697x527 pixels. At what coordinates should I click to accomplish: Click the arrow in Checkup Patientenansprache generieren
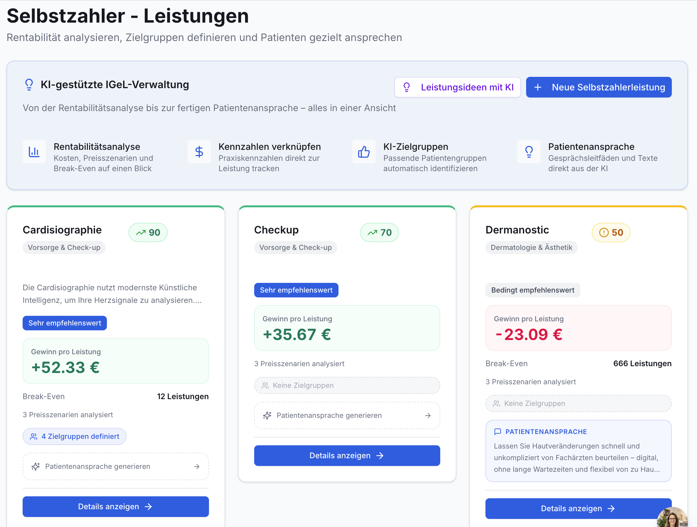pyautogui.click(x=428, y=416)
